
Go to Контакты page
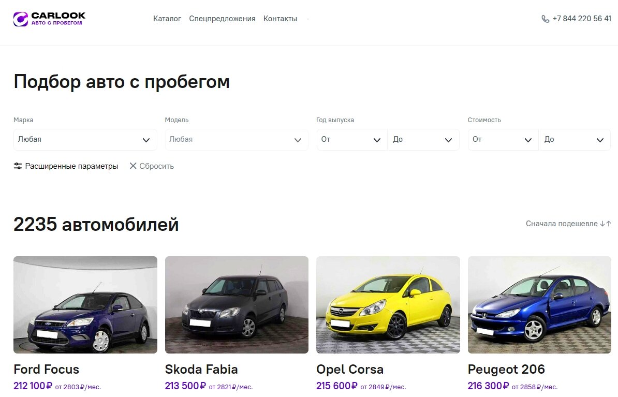(279, 19)
